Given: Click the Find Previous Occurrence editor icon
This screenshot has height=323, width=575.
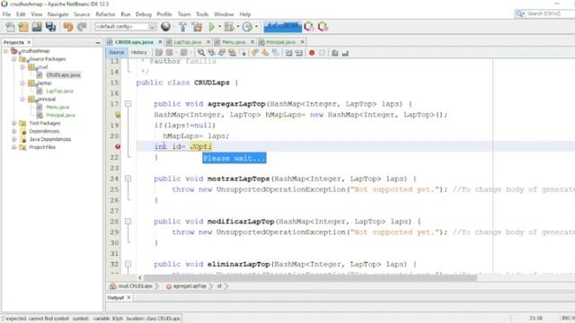Looking at the screenshot, I should point(212,53).
